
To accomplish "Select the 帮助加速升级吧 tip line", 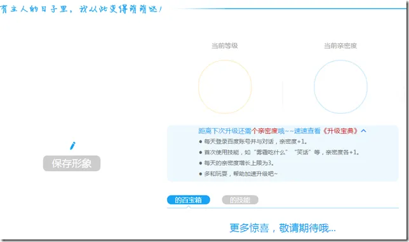I will pyautogui.click(x=238, y=173).
